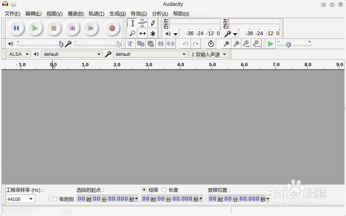Click the Stop button
This screenshot has width=346, height=216.
click(54, 28)
